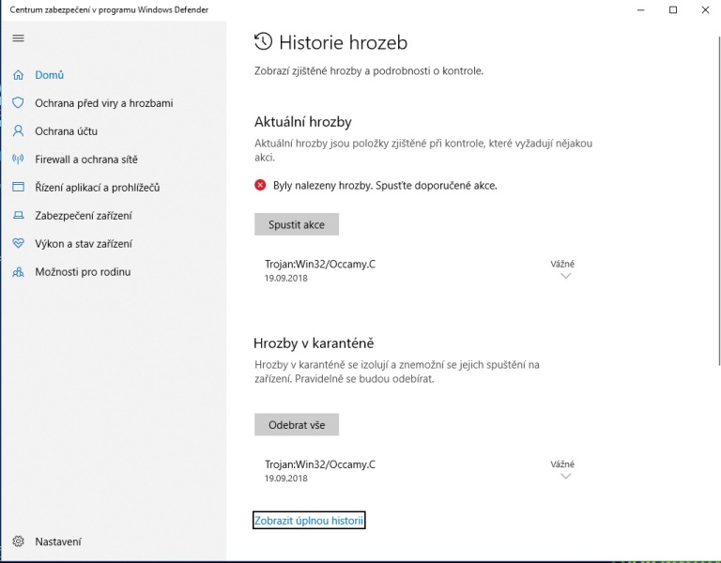Click the 19.09.2018 date under current threat
Image resolution: width=721 pixels, height=563 pixels.
tap(286, 278)
